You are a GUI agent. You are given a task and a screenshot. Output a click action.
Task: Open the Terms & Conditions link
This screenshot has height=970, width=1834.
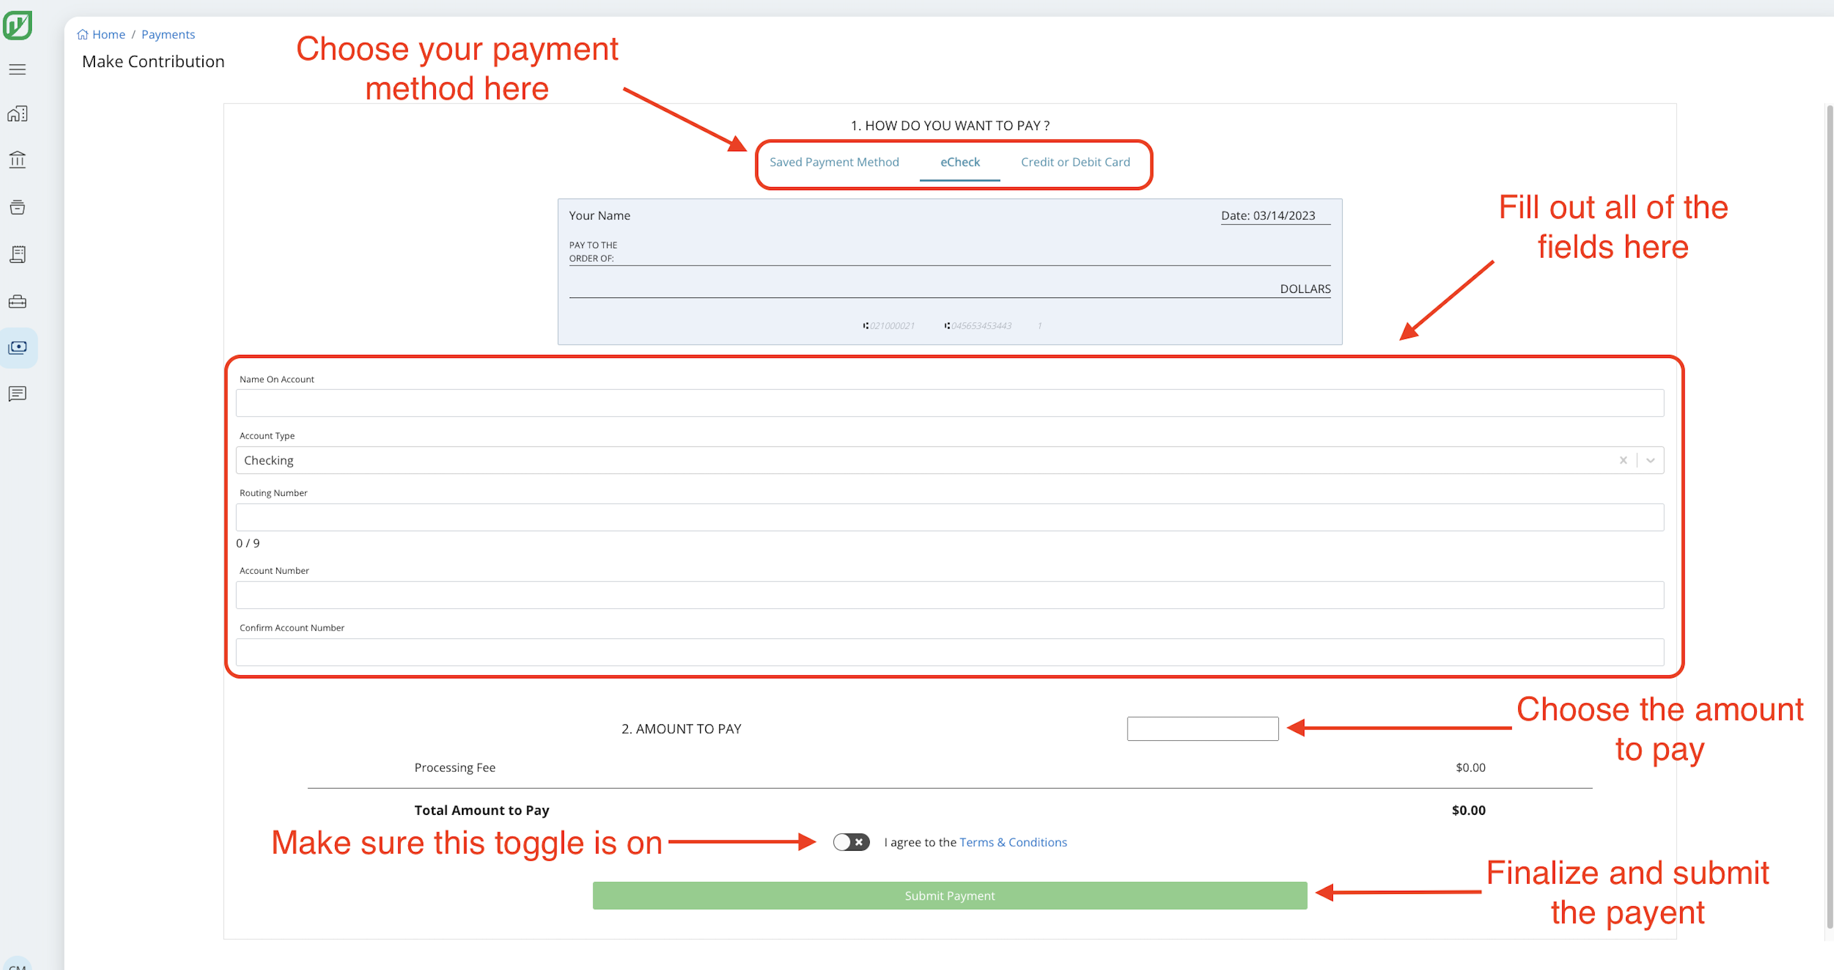1013,842
